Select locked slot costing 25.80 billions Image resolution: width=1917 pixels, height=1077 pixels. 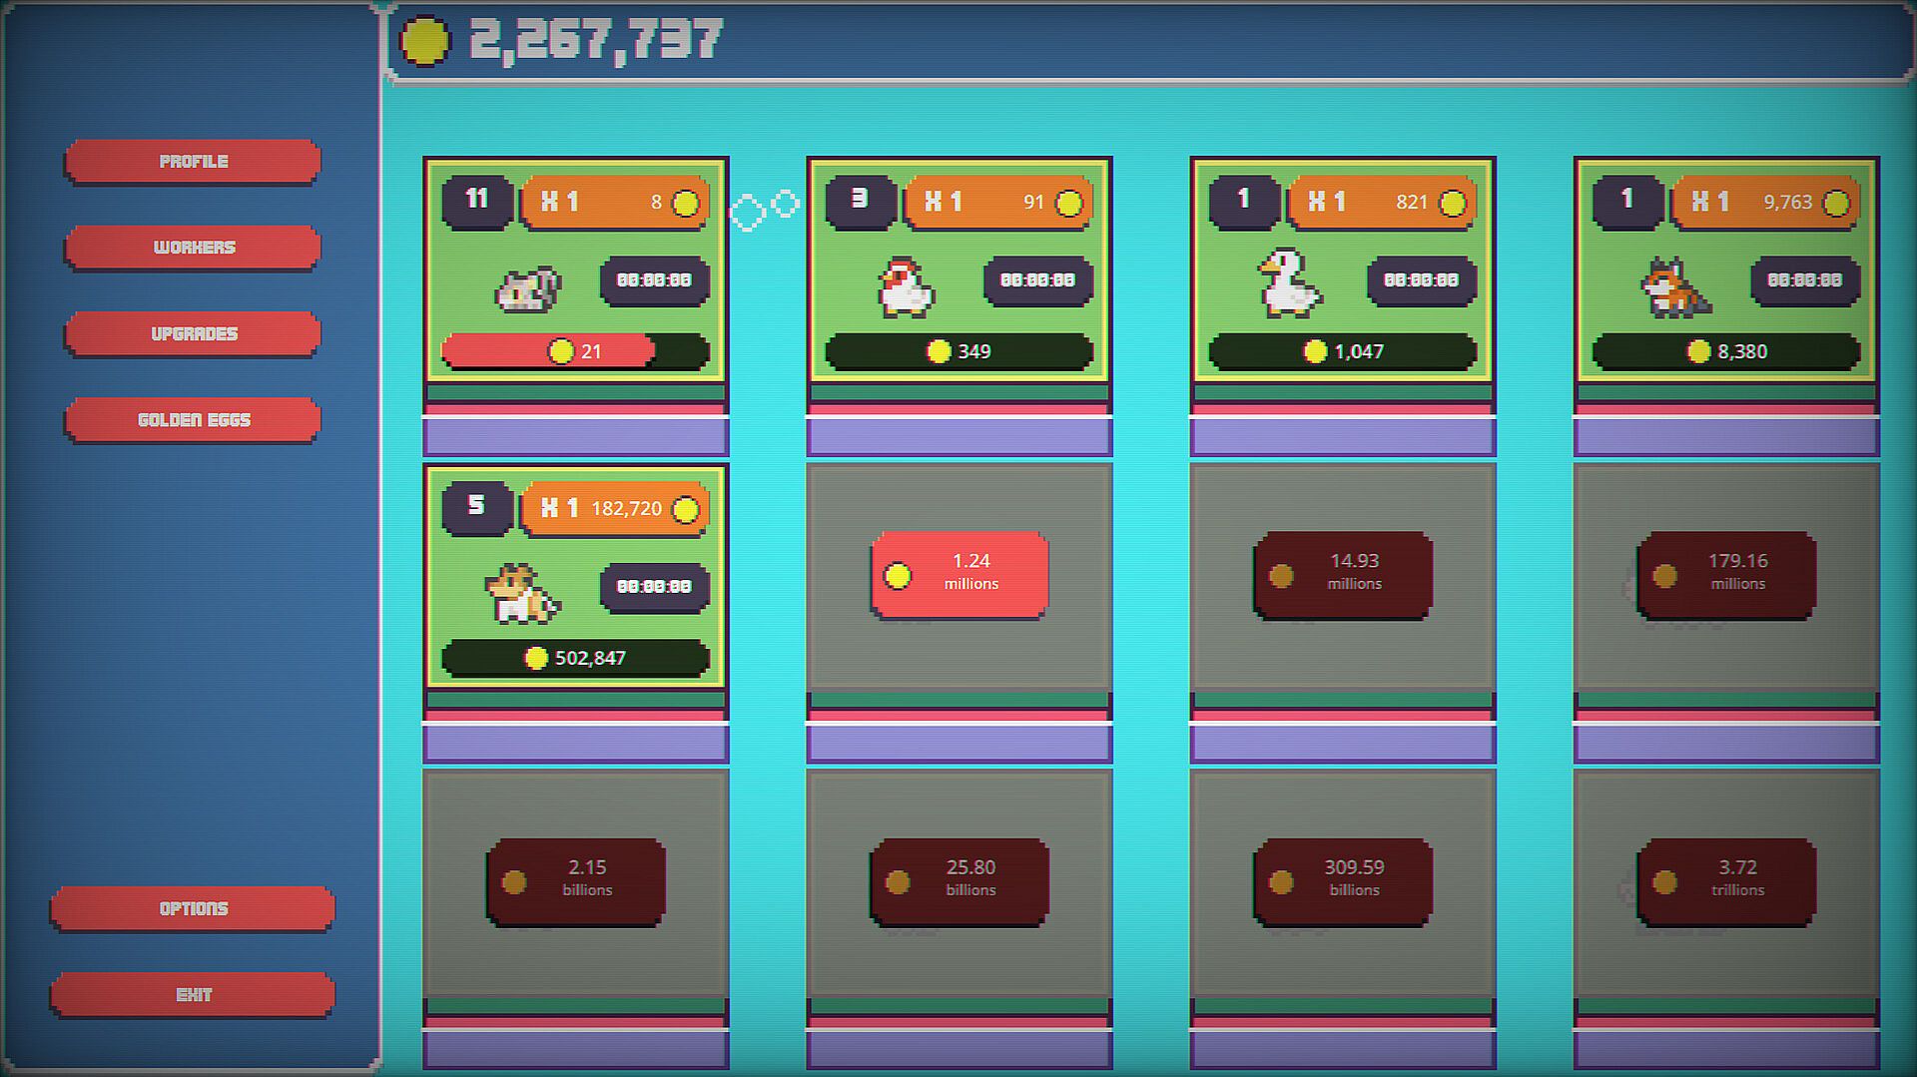[x=959, y=881]
